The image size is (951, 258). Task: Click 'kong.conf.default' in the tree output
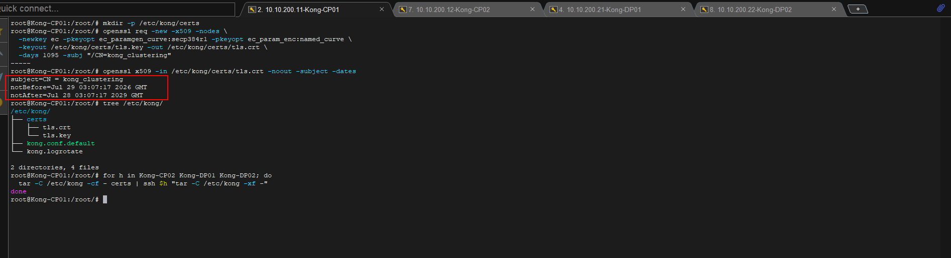pos(61,143)
